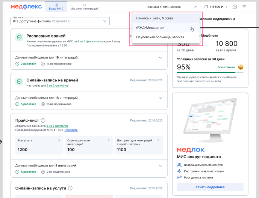Click the Инструменты автоматизации lightning icon
Viewport: 259px width, 198px height.
(x=179, y=171)
